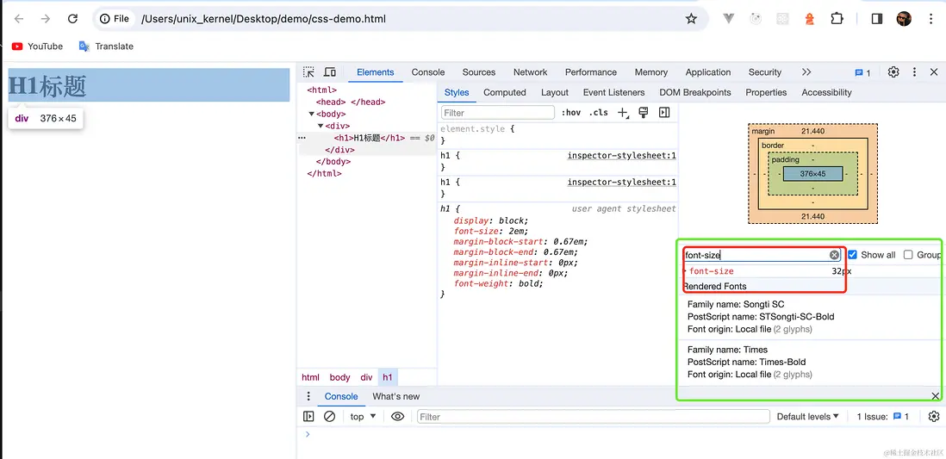Screen dimensions: 946x459
Task: Open the inspector-stylesheet:1 link
Action: [621, 156]
